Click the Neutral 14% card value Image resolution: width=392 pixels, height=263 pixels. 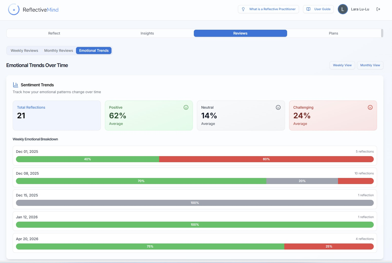(209, 116)
